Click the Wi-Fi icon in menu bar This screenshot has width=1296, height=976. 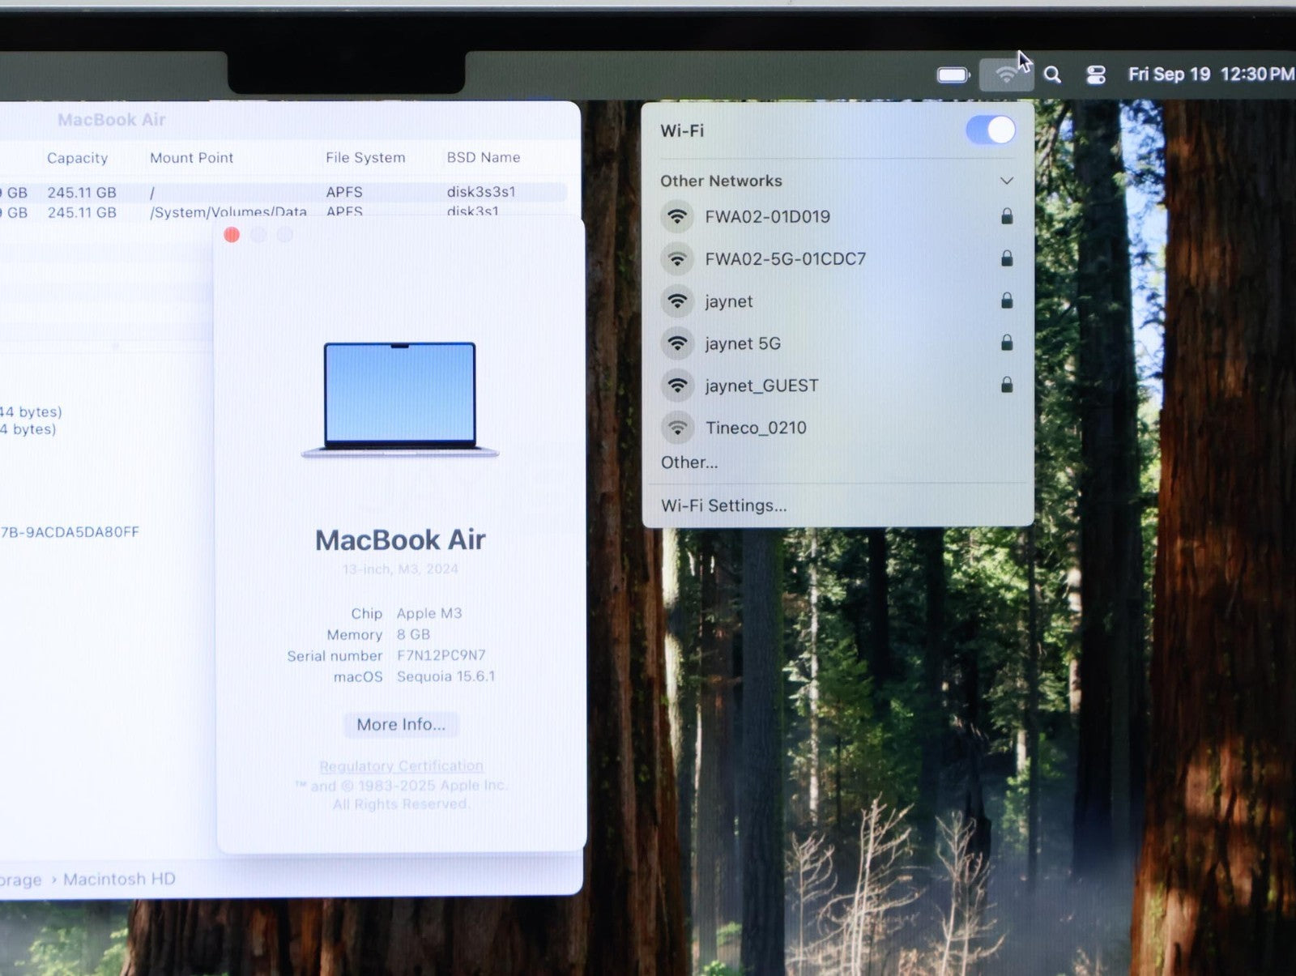(1006, 75)
